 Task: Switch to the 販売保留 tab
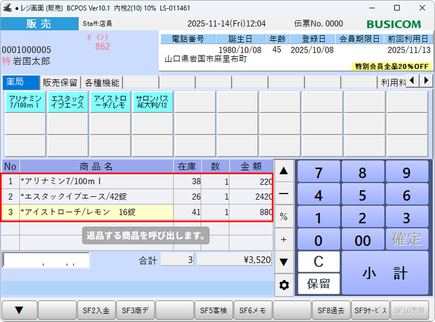pyautogui.click(x=61, y=83)
